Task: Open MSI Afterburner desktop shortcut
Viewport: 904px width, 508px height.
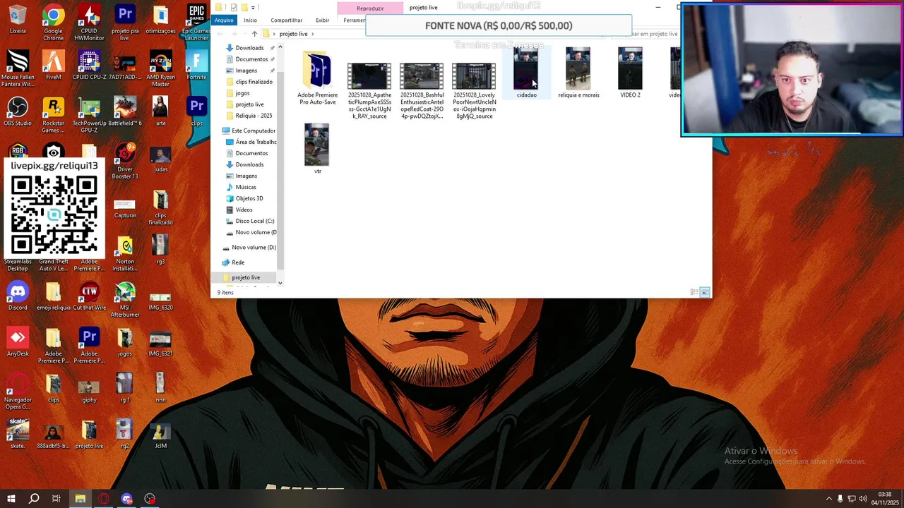Action: (x=125, y=299)
